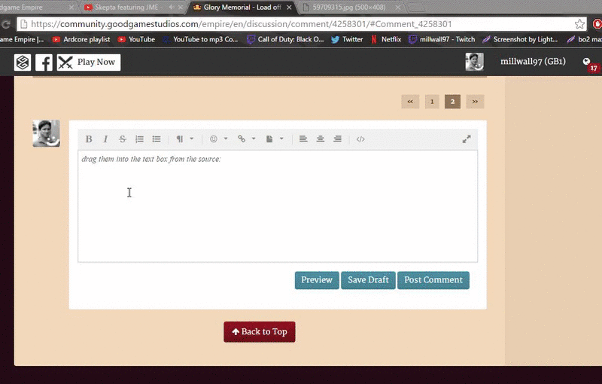Open notifications with 17 badge

(x=589, y=64)
